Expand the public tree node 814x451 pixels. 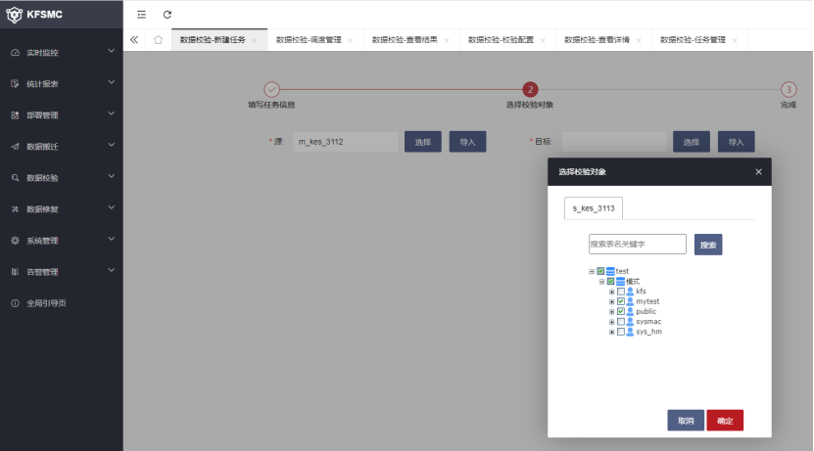point(611,312)
